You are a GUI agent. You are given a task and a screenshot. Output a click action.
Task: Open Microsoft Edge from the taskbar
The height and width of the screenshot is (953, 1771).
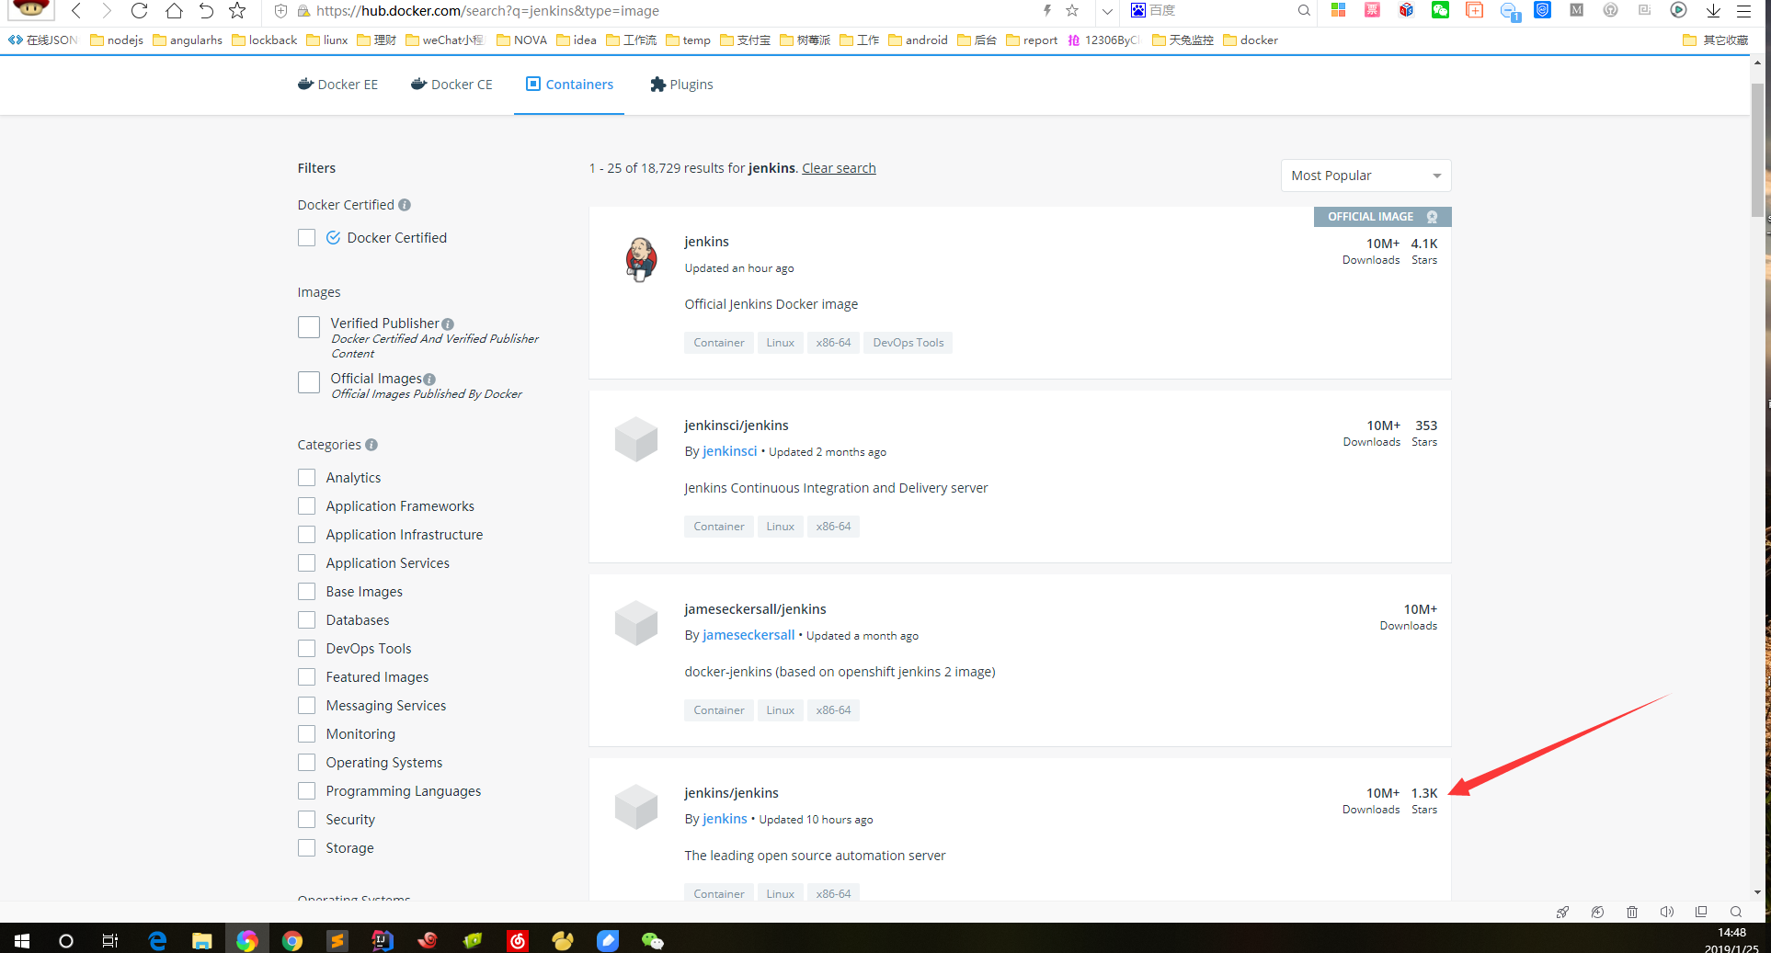157,940
